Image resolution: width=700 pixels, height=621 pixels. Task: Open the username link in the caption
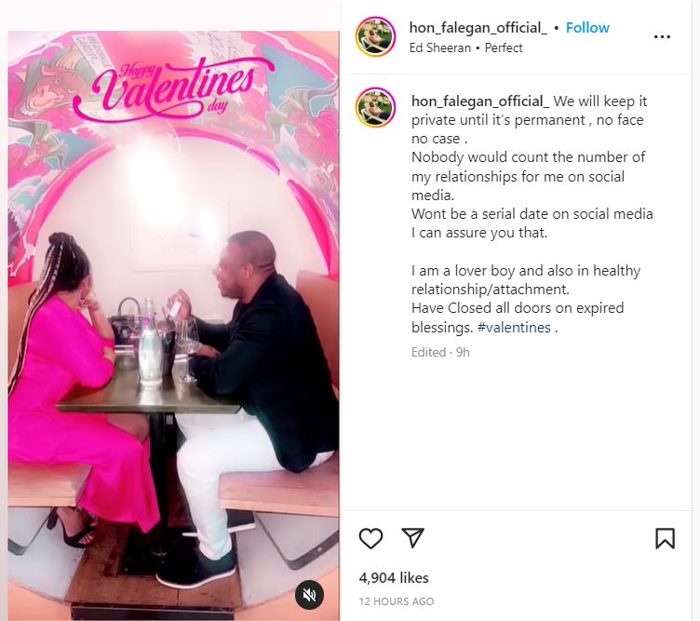click(480, 101)
